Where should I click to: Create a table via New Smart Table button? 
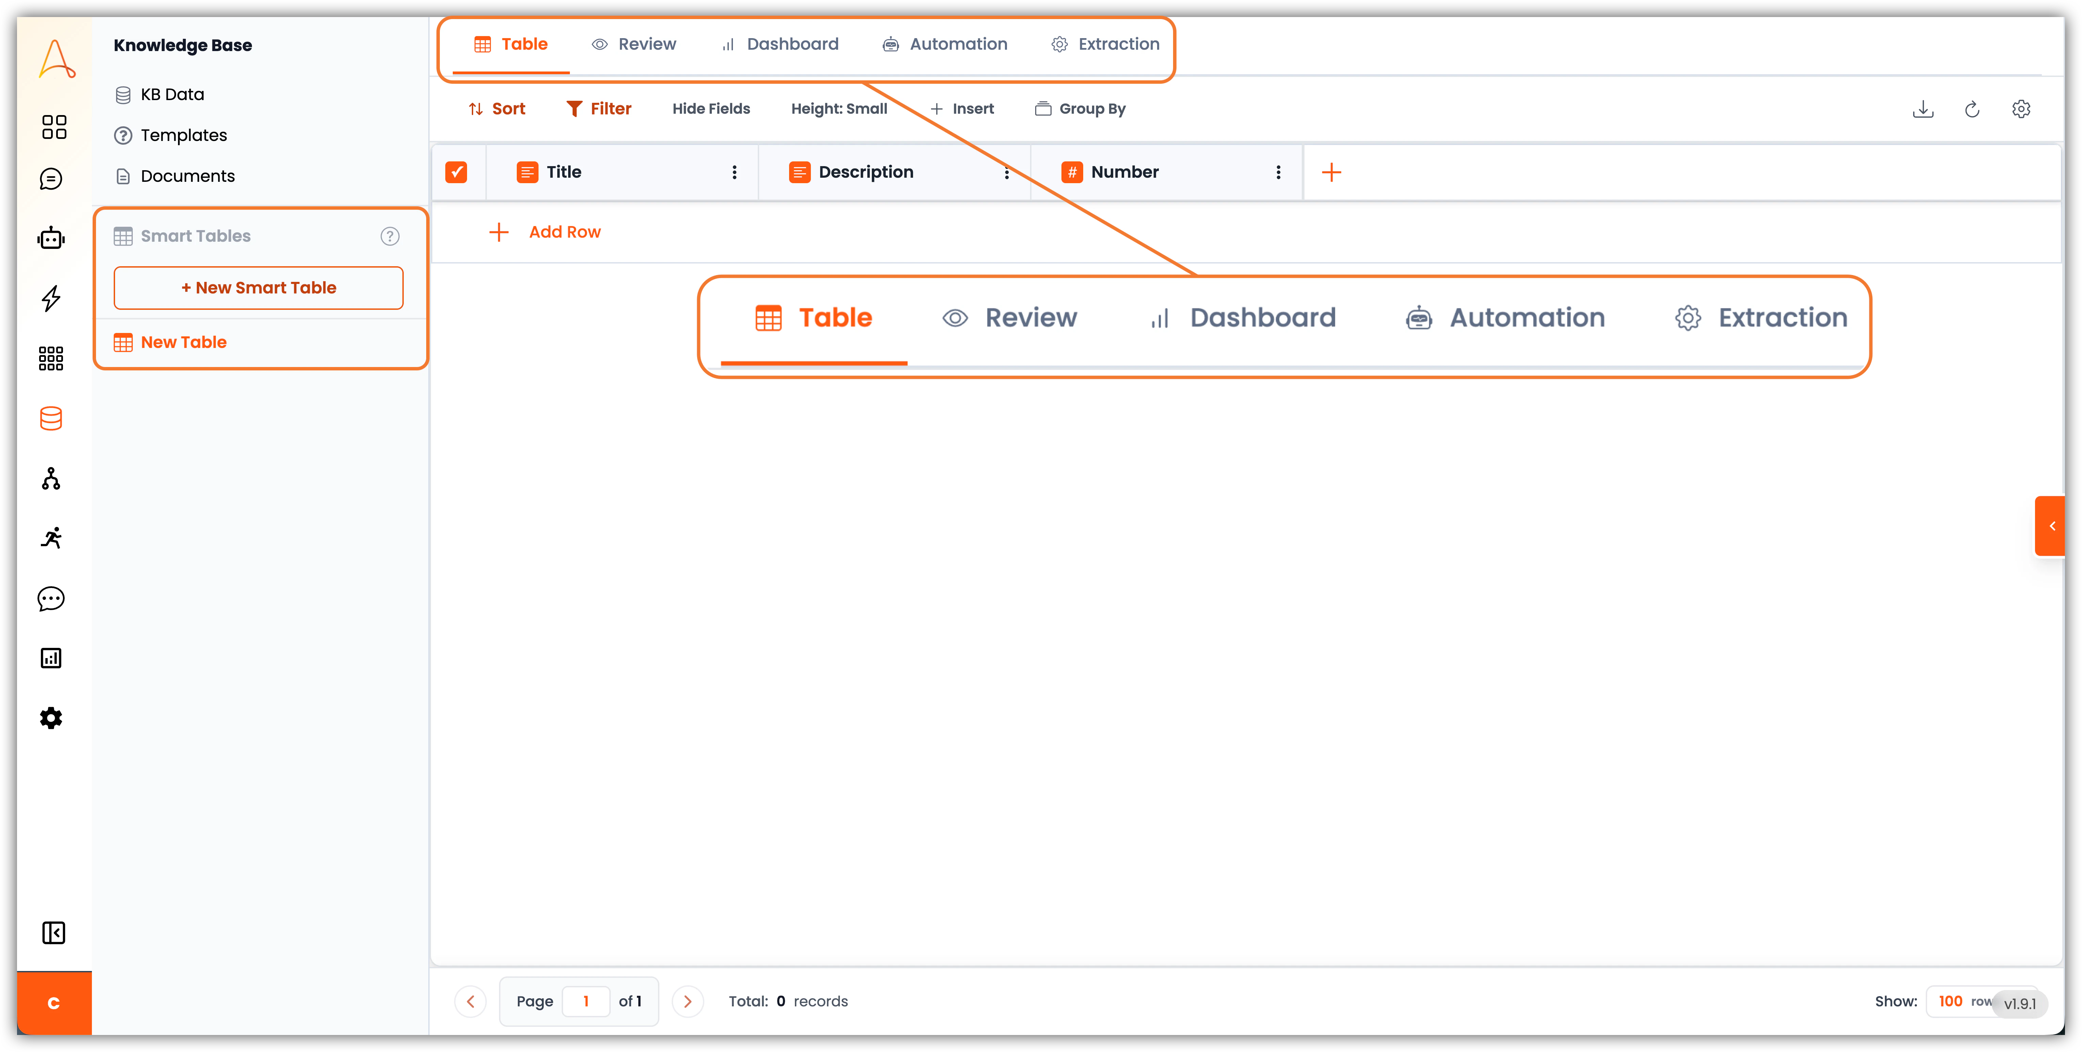(259, 288)
